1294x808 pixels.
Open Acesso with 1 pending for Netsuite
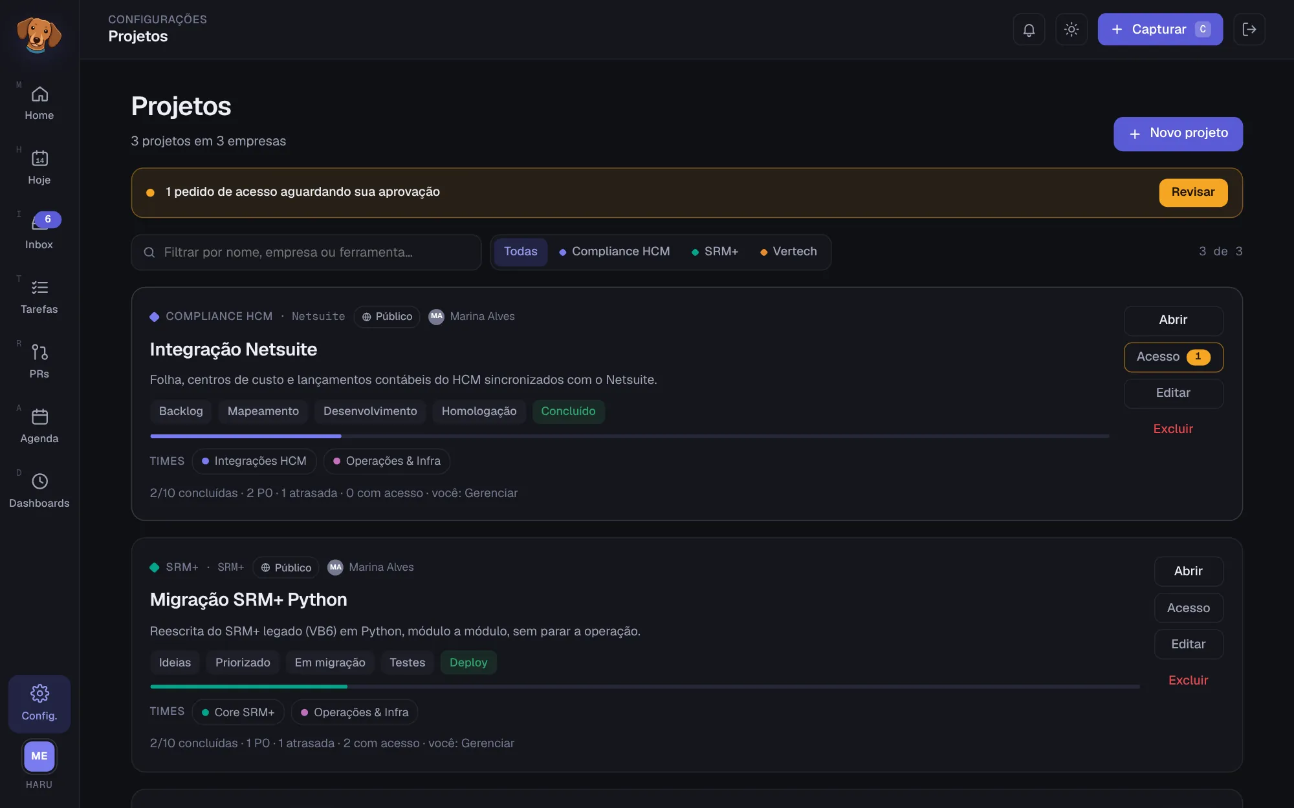tap(1173, 357)
